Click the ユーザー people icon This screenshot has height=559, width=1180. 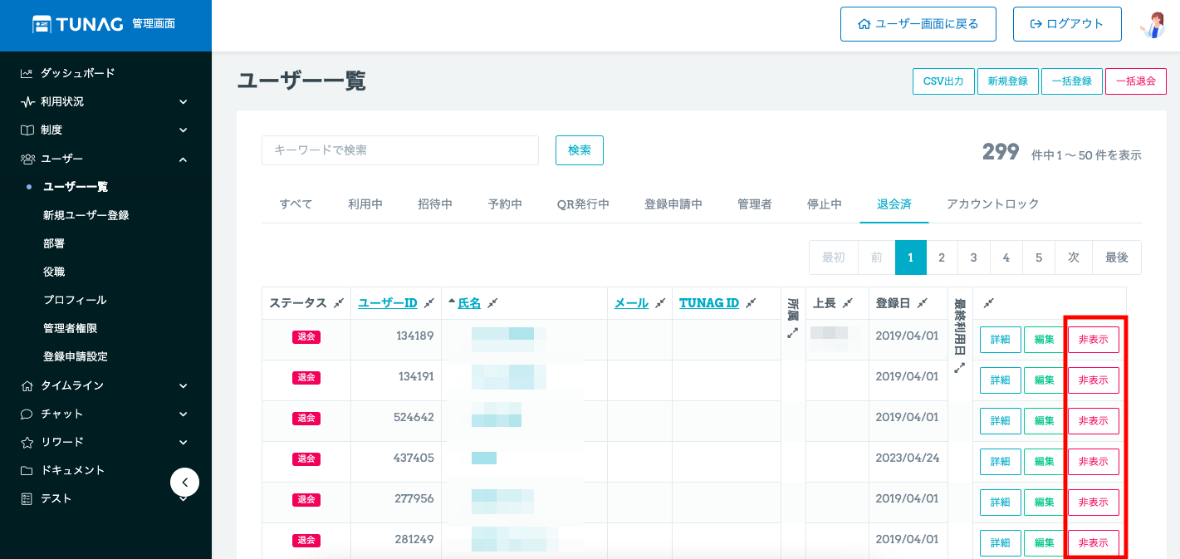[x=27, y=159]
